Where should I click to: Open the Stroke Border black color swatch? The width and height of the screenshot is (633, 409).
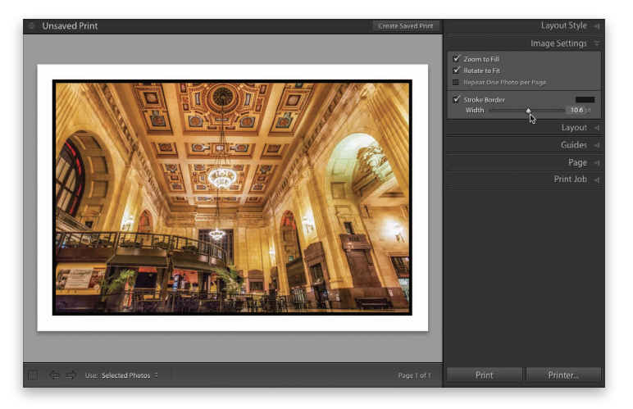pyautogui.click(x=585, y=99)
